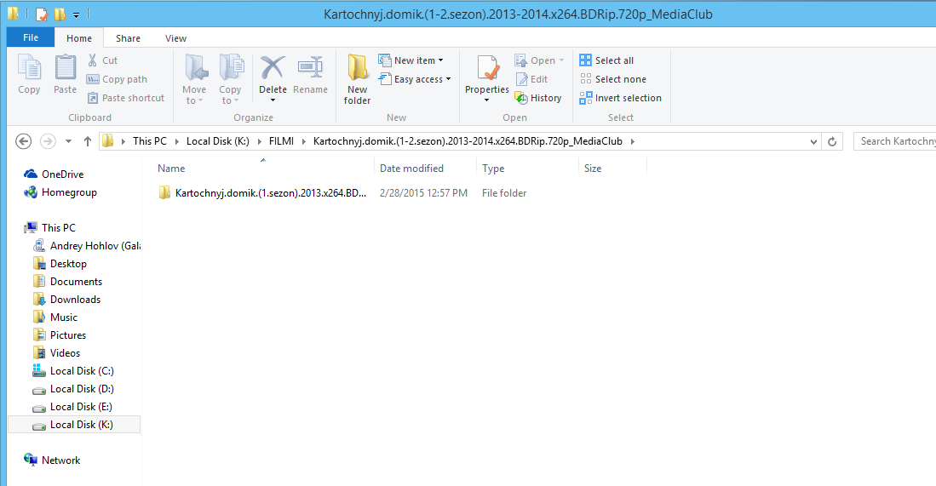Open Local Disk (C:) in sidebar
This screenshot has height=486, width=936.
[x=73, y=371]
